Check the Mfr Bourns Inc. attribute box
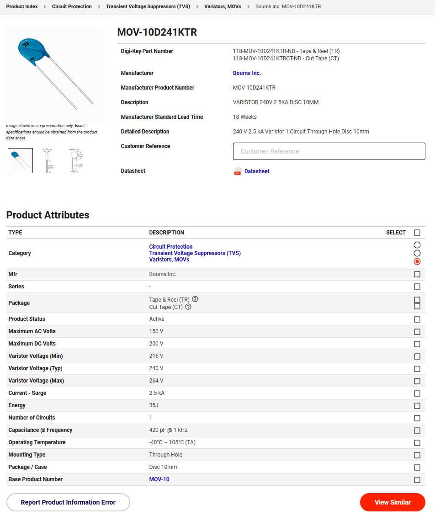435x521 pixels. 417,274
